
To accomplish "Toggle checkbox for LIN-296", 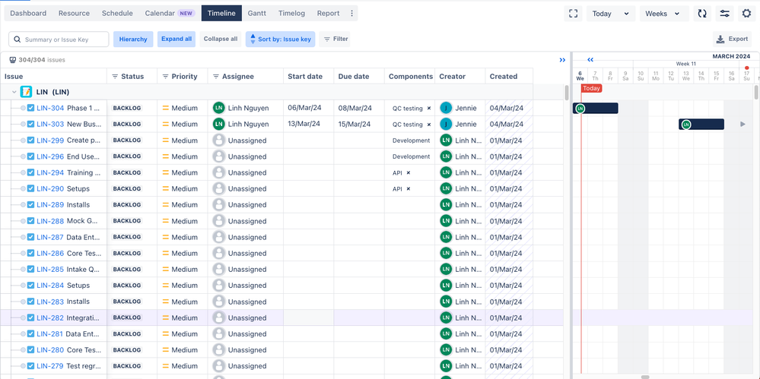I will tap(30, 156).
